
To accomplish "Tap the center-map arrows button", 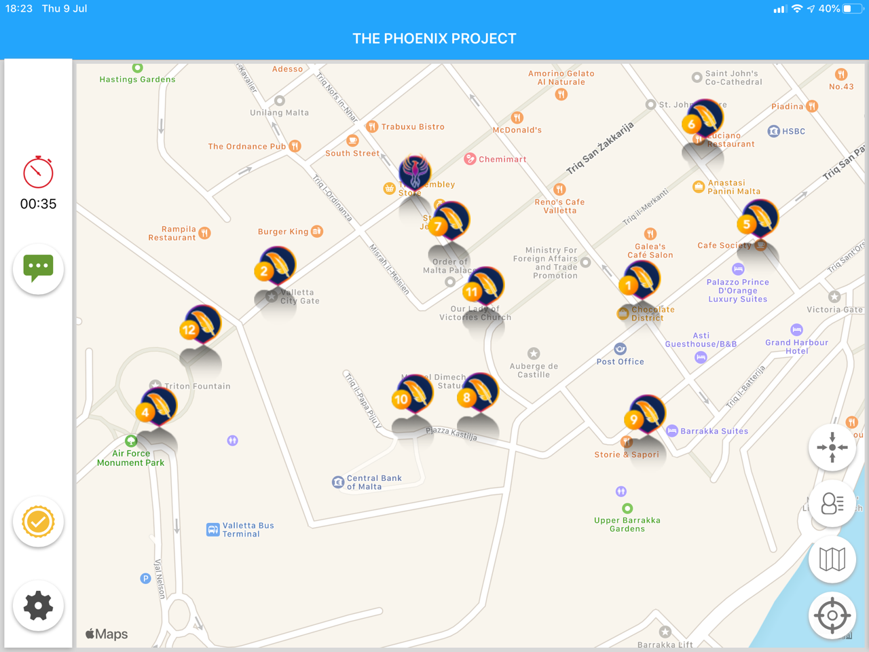I will coord(832,448).
